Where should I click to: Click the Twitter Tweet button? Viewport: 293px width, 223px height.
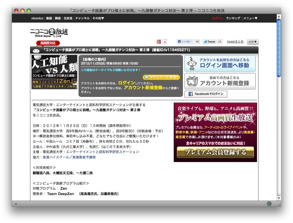click(x=209, y=42)
